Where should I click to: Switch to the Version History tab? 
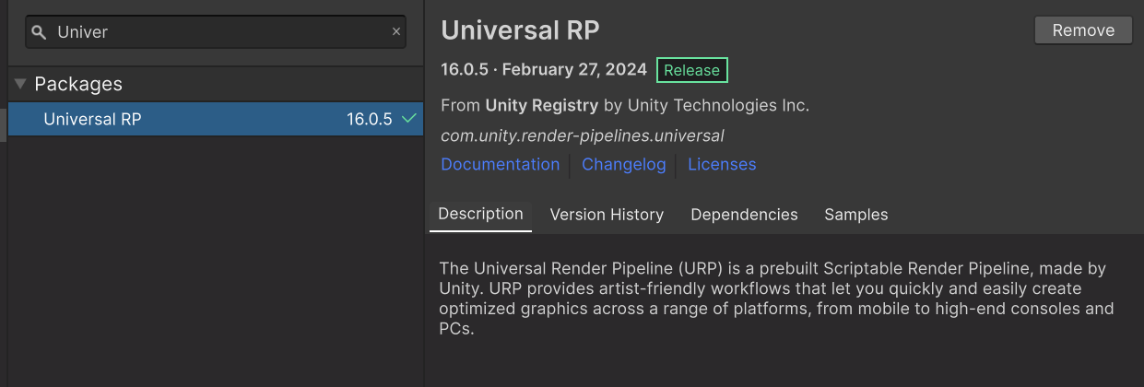tap(607, 214)
